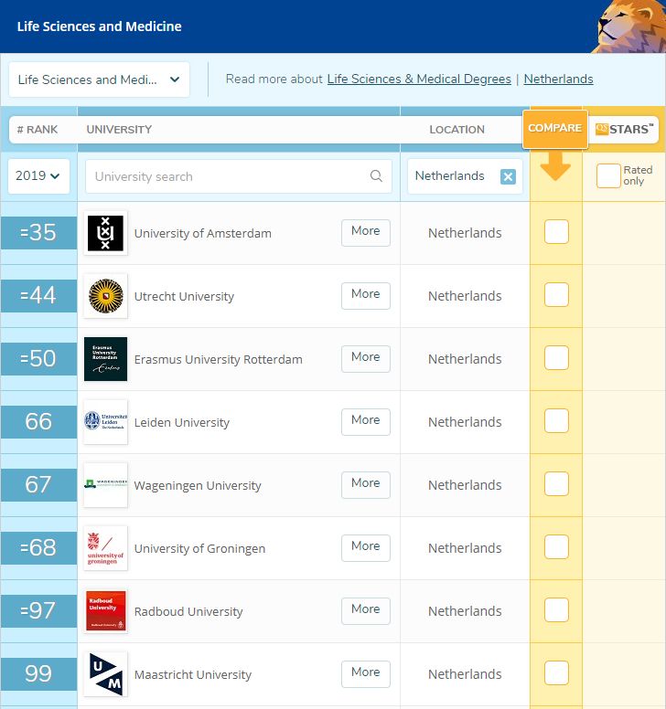Screen dimensions: 666x709
Task: Click the =68 rank cell
Action: pyautogui.click(x=39, y=547)
